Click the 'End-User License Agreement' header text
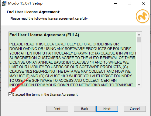Screen dimensions: 151x116 tap(33, 12)
